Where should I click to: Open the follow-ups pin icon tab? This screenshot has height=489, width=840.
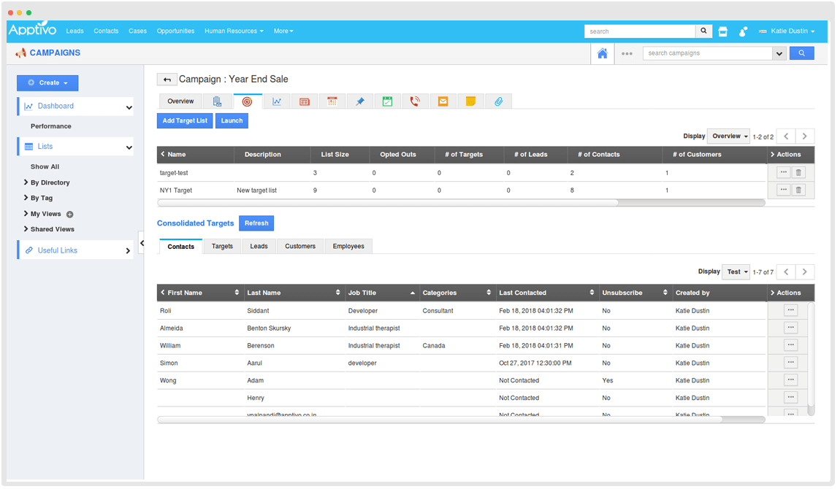359,101
